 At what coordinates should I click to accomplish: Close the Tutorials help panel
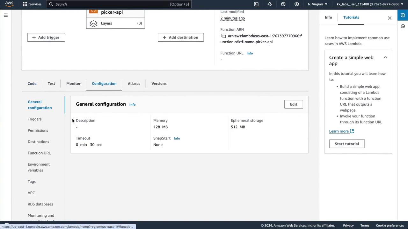coord(390,18)
